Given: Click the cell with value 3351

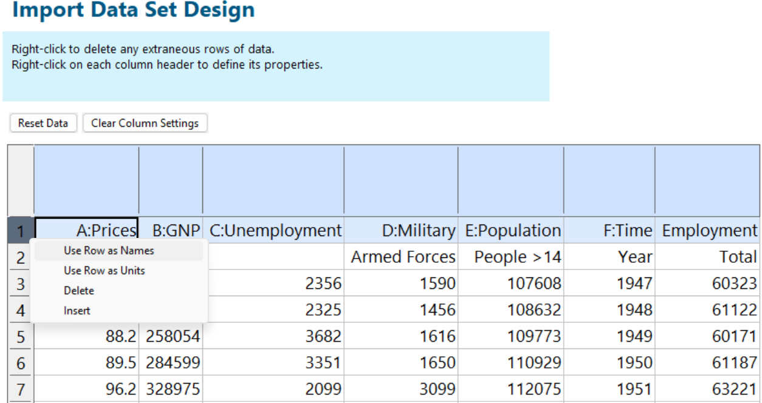Looking at the screenshot, I should coord(273,363).
